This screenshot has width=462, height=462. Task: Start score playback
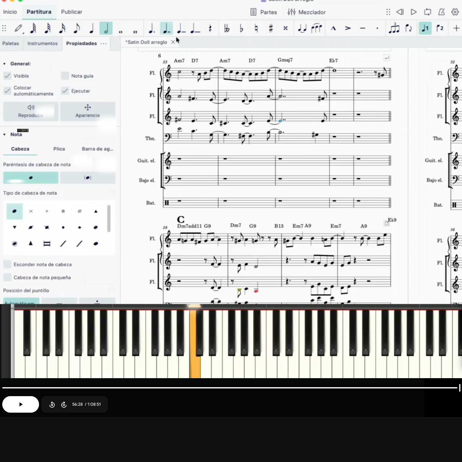(x=413, y=12)
